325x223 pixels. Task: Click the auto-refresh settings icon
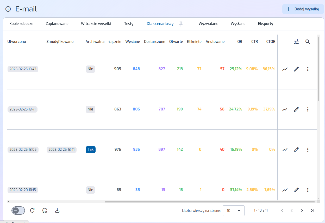coord(45,211)
